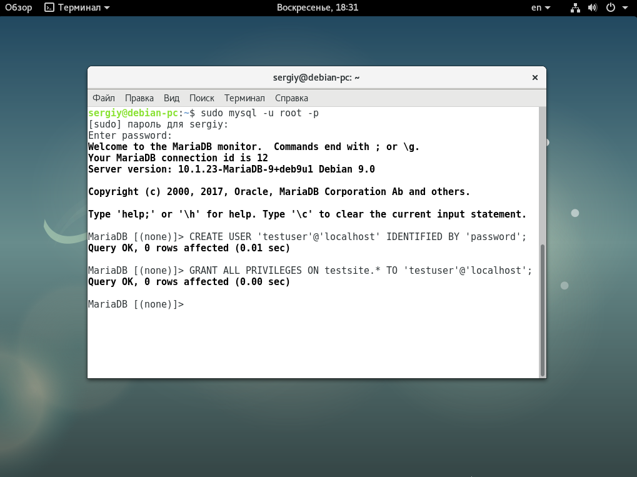This screenshot has width=637, height=477.
Task: Open the Правка menu
Action: pyautogui.click(x=139, y=98)
